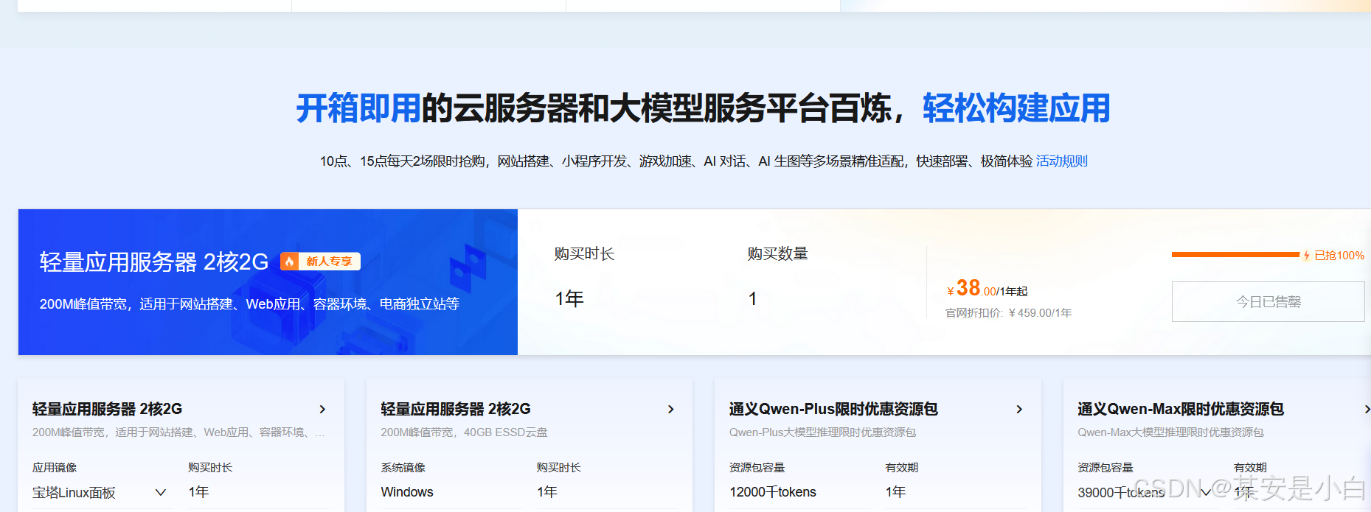Screen dimensions: 1371x512
Task: Click Qwen-Max大模型推理限时优惠资源包 description
Action: pos(1170,432)
